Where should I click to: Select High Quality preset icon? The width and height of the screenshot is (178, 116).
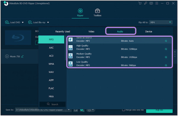[x=71, y=47]
